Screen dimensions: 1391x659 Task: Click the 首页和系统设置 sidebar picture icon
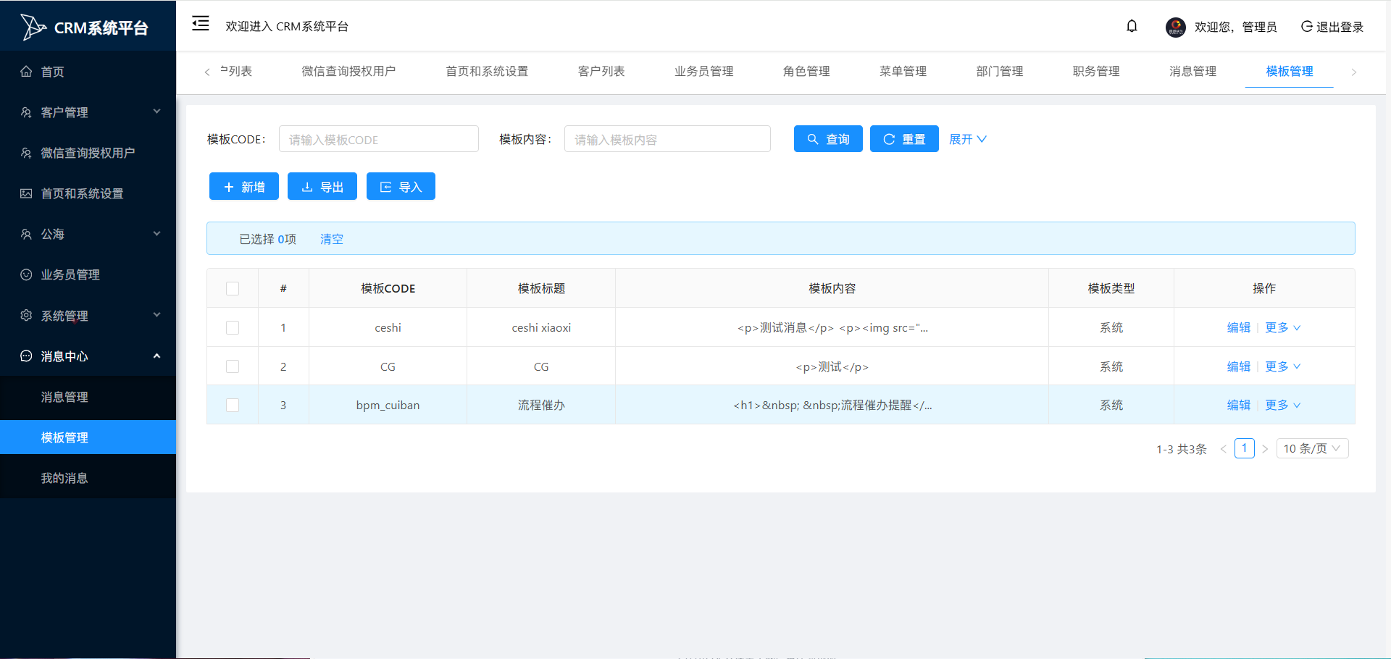tap(26, 193)
